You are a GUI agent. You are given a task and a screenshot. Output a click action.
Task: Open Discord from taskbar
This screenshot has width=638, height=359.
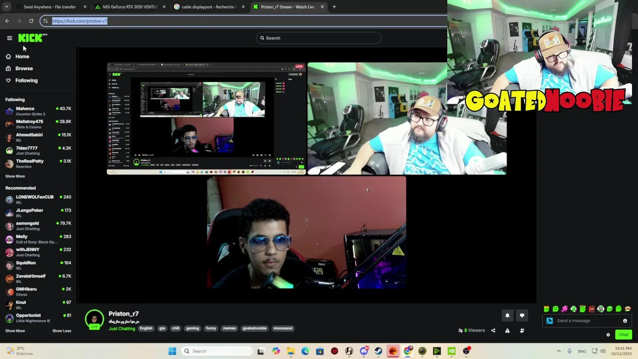pyautogui.click(x=364, y=351)
